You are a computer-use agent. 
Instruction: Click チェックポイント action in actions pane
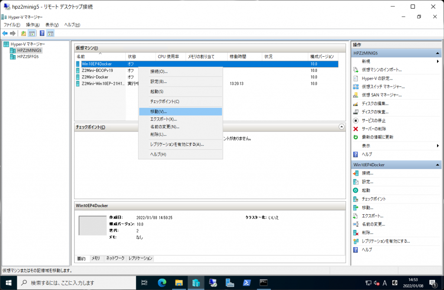pyautogui.click(x=374, y=199)
